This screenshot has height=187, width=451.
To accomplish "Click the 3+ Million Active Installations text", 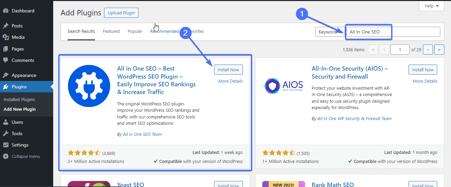I will coord(96,161).
